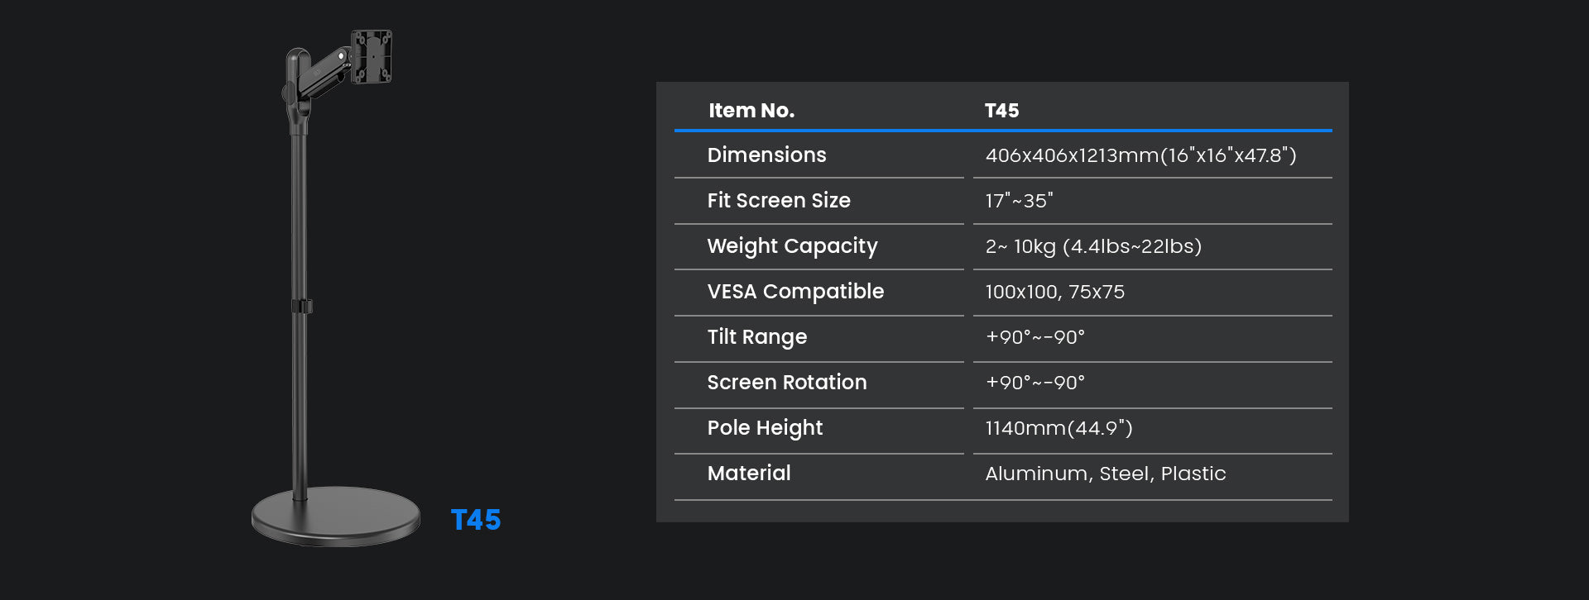Select the Dimensions row label

coord(766,155)
